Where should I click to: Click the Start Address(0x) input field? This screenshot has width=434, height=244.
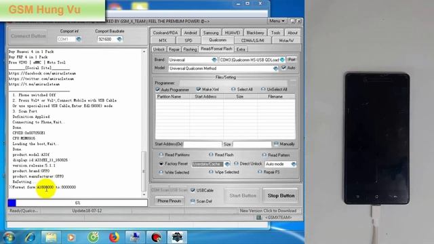203,144
